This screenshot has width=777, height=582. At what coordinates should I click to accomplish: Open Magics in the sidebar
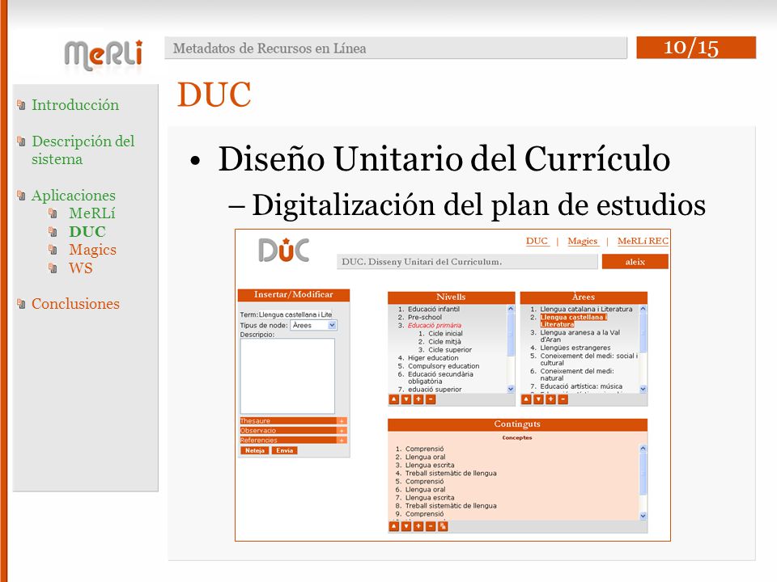pos(92,250)
